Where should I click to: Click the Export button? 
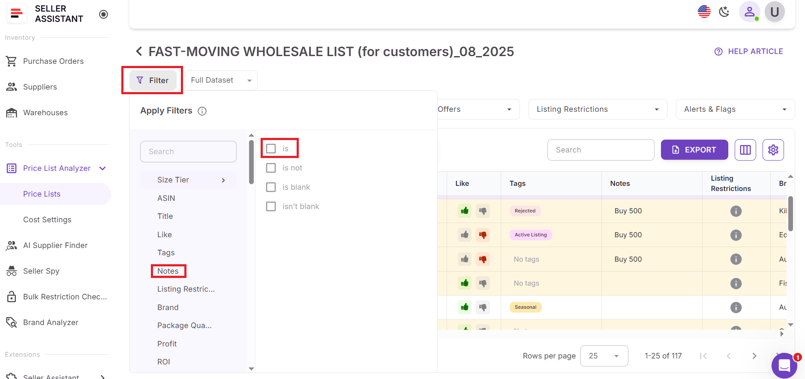[694, 150]
